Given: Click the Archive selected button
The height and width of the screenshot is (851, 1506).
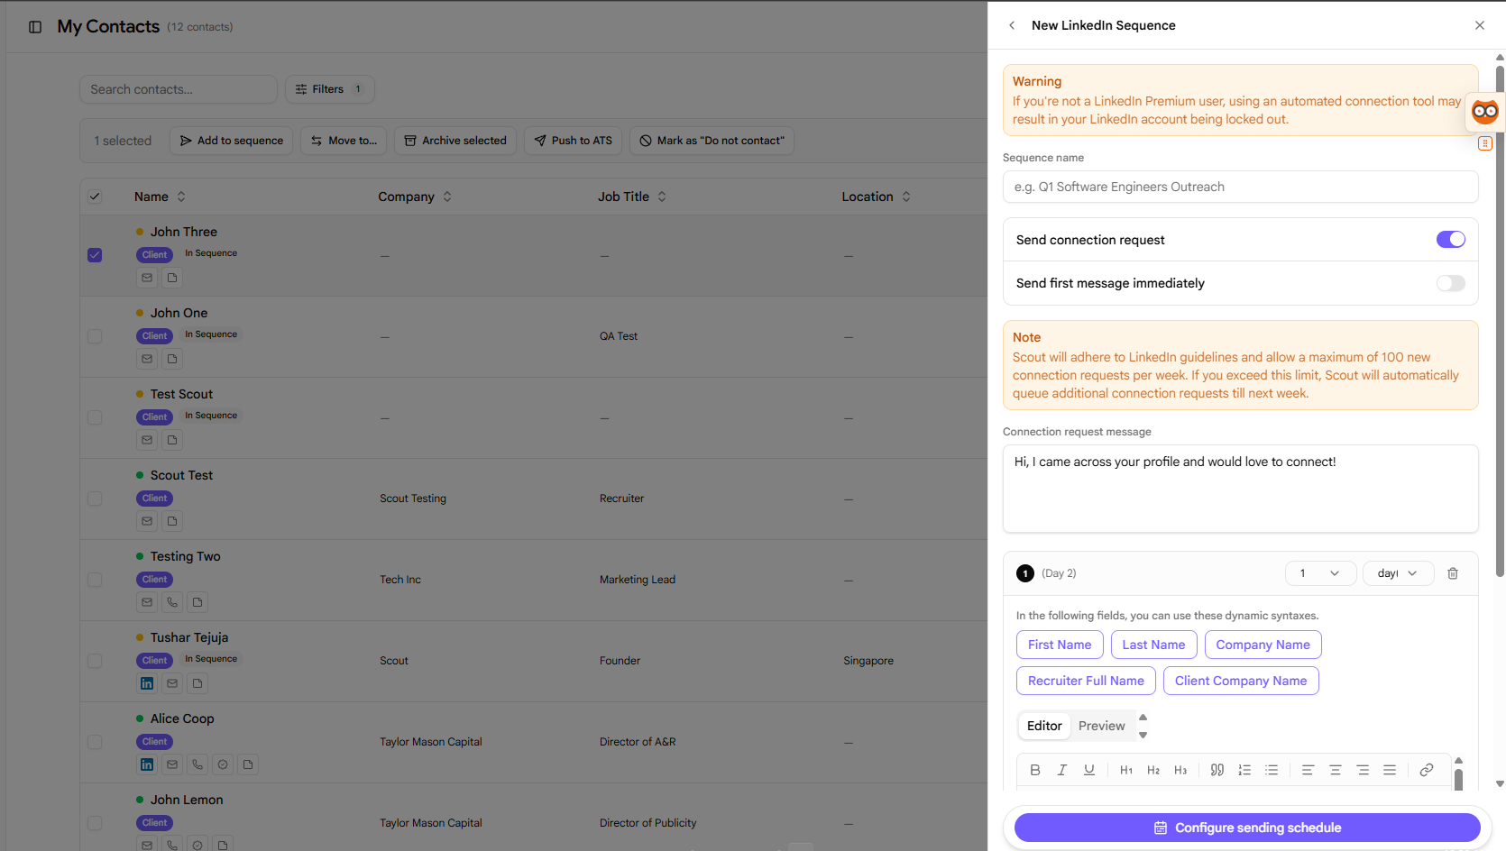Looking at the screenshot, I should click(455, 141).
